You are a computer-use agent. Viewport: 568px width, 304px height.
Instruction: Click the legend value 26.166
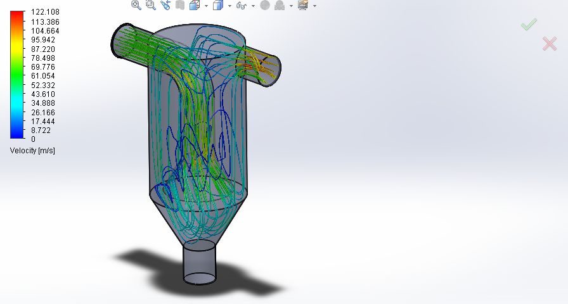[43, 112]
